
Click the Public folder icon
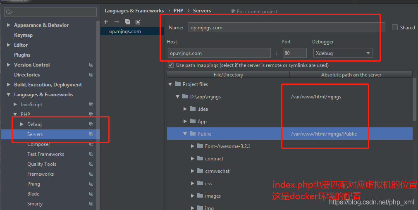193,134
